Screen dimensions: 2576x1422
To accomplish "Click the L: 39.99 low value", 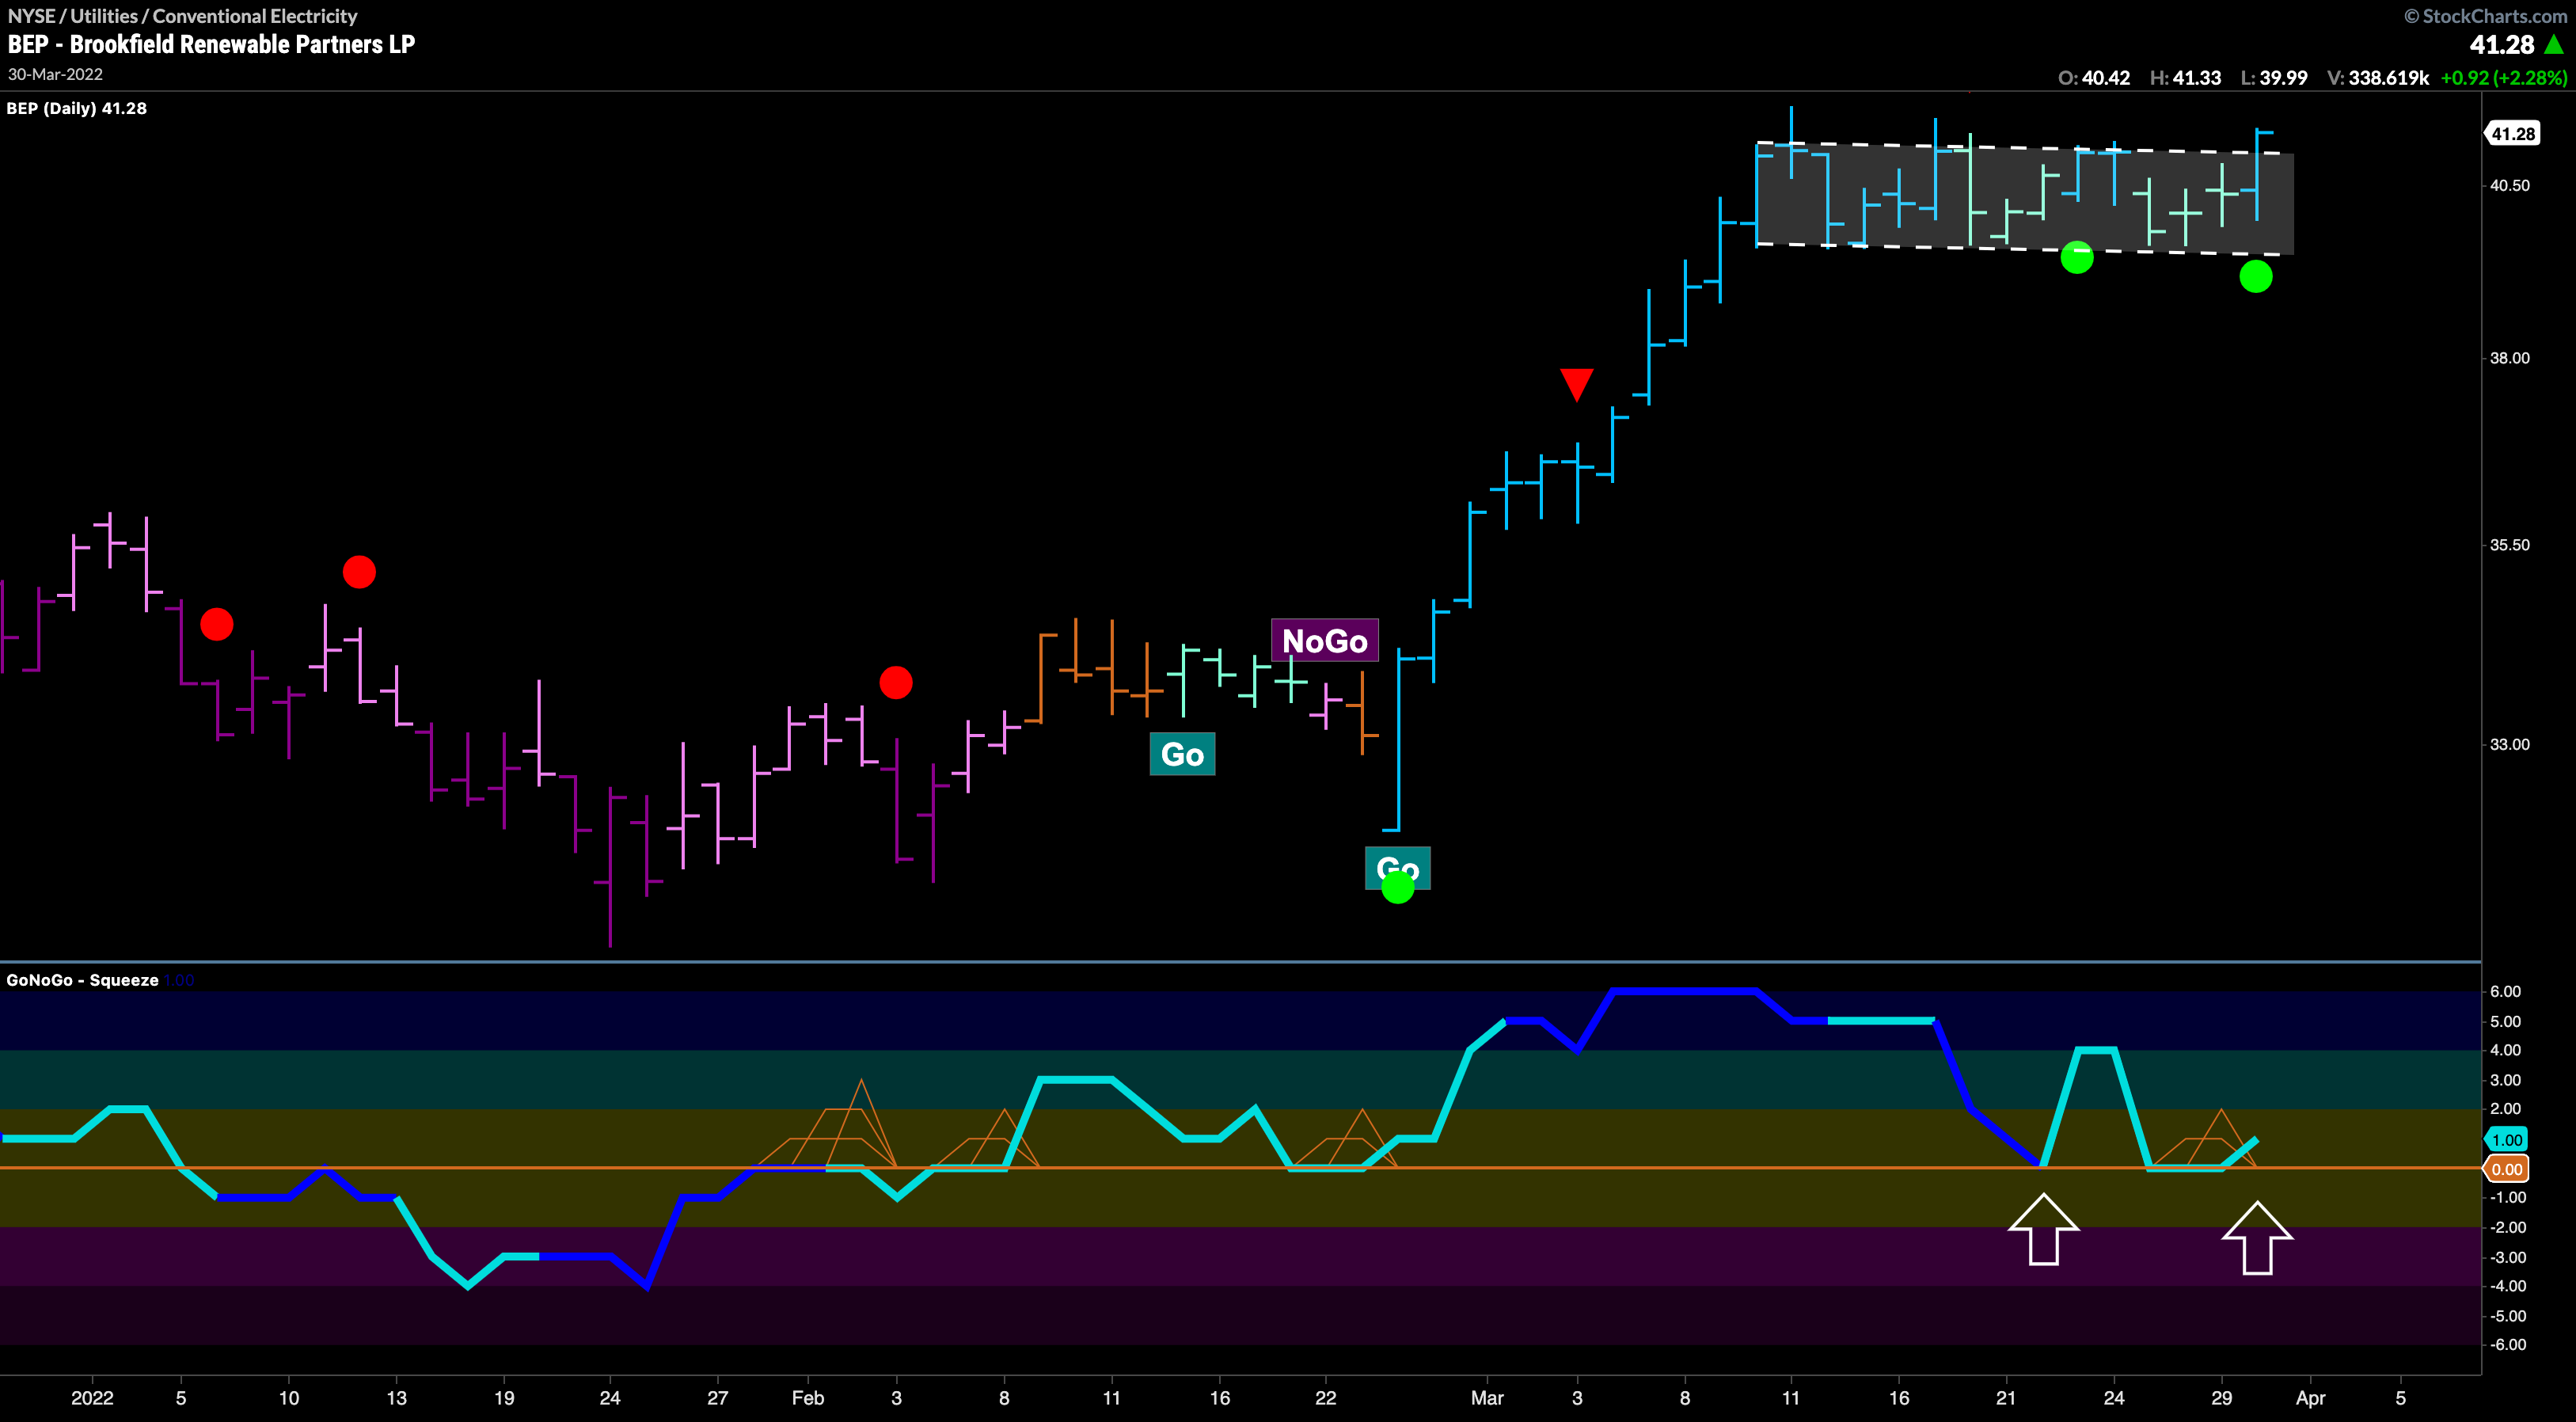I will [x=2273, y=78].
